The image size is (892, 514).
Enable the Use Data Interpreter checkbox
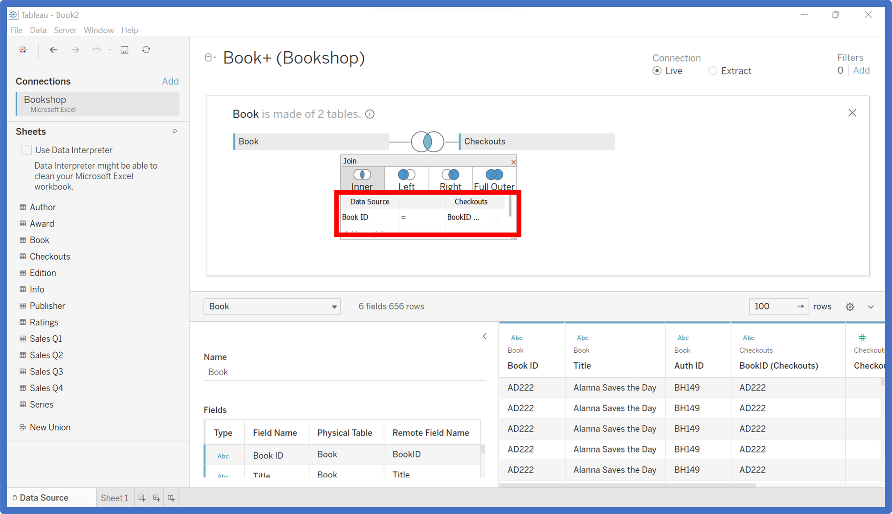[27, 150]
